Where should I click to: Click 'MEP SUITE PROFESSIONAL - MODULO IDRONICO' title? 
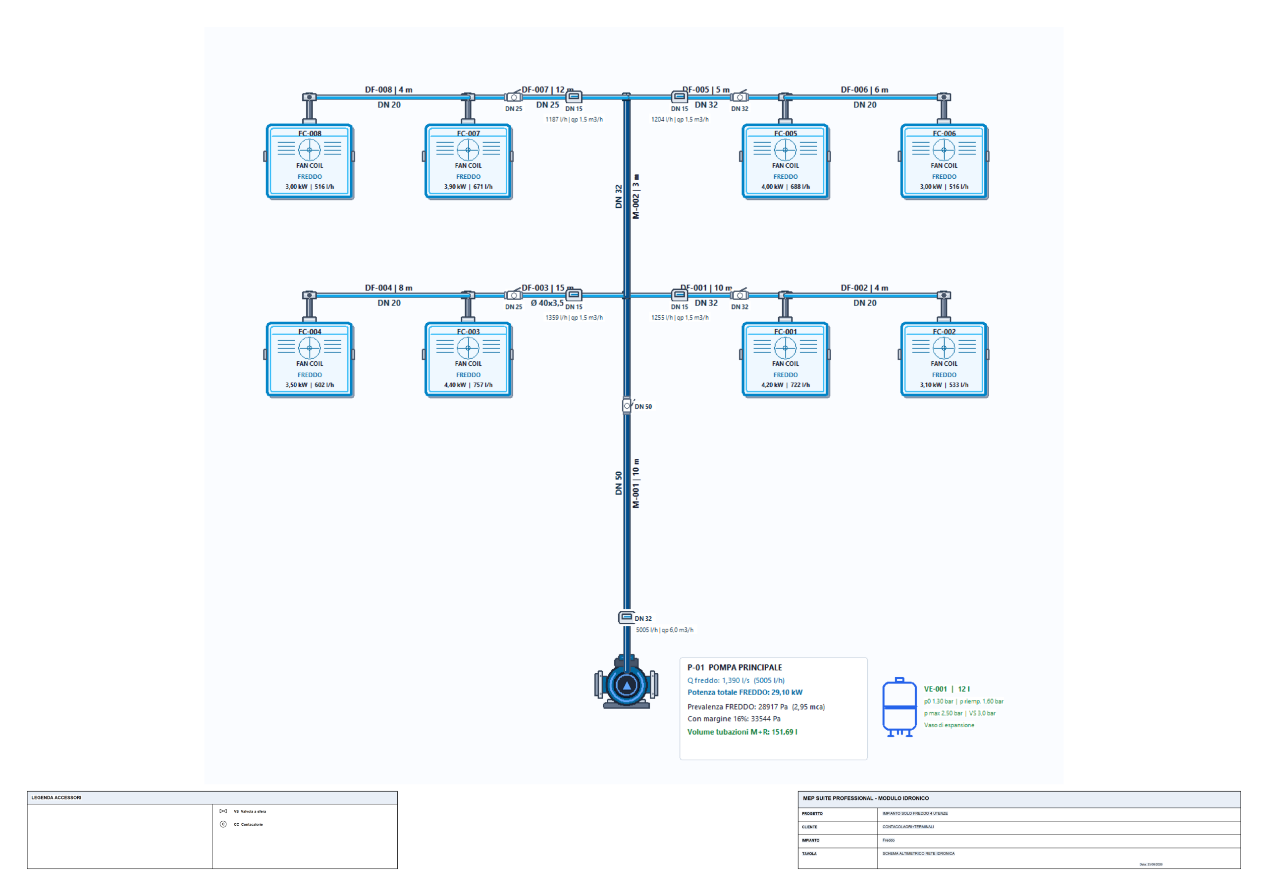coord(866,798)
